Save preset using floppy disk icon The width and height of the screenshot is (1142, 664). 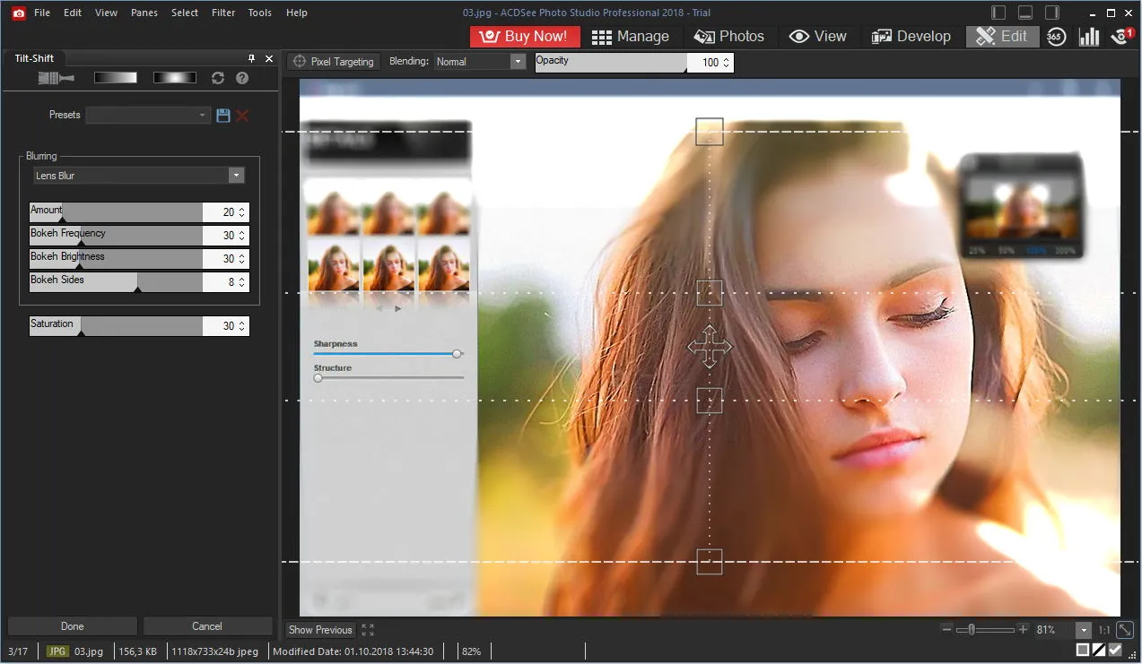[x=223, y=115]
